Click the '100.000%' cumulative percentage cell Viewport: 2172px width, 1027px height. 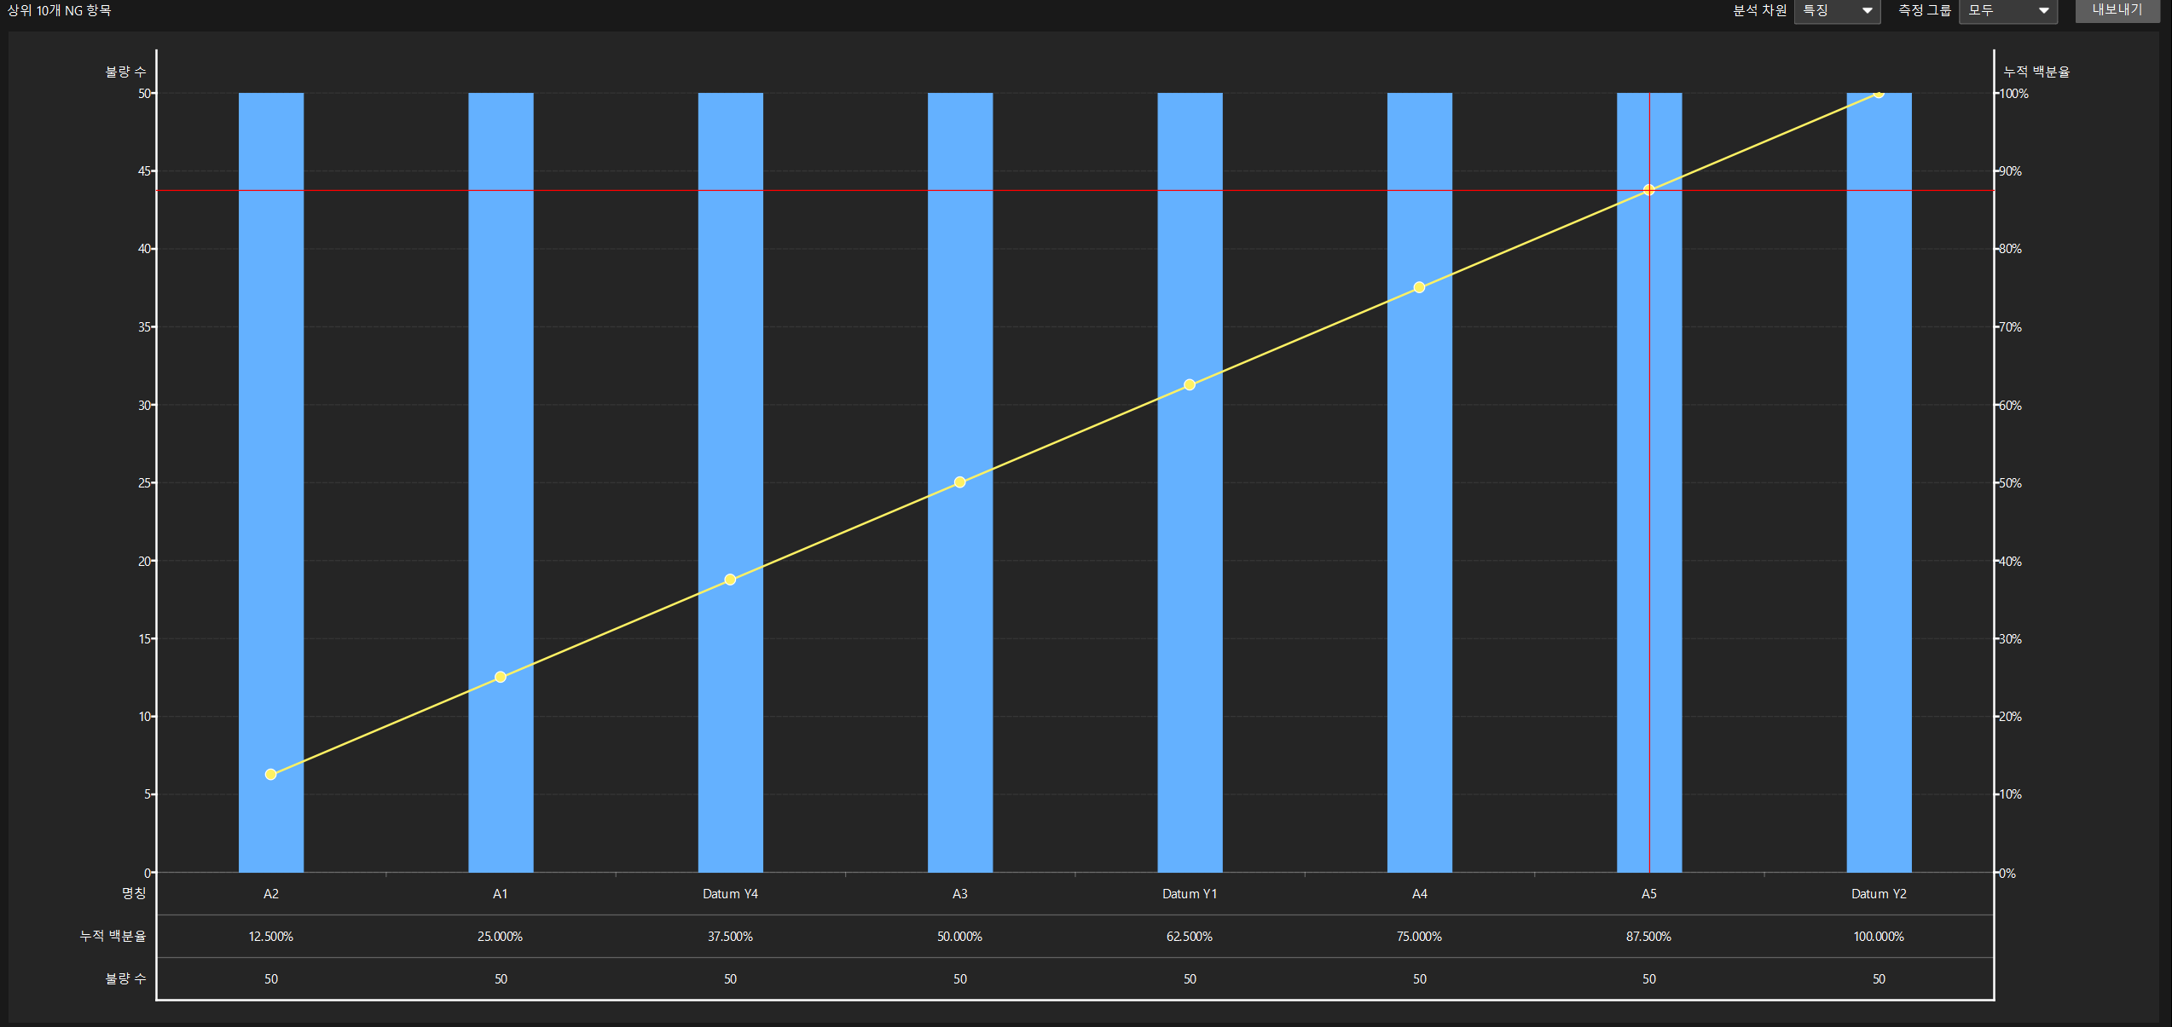pyautogui.click(x=1880, y=937)
